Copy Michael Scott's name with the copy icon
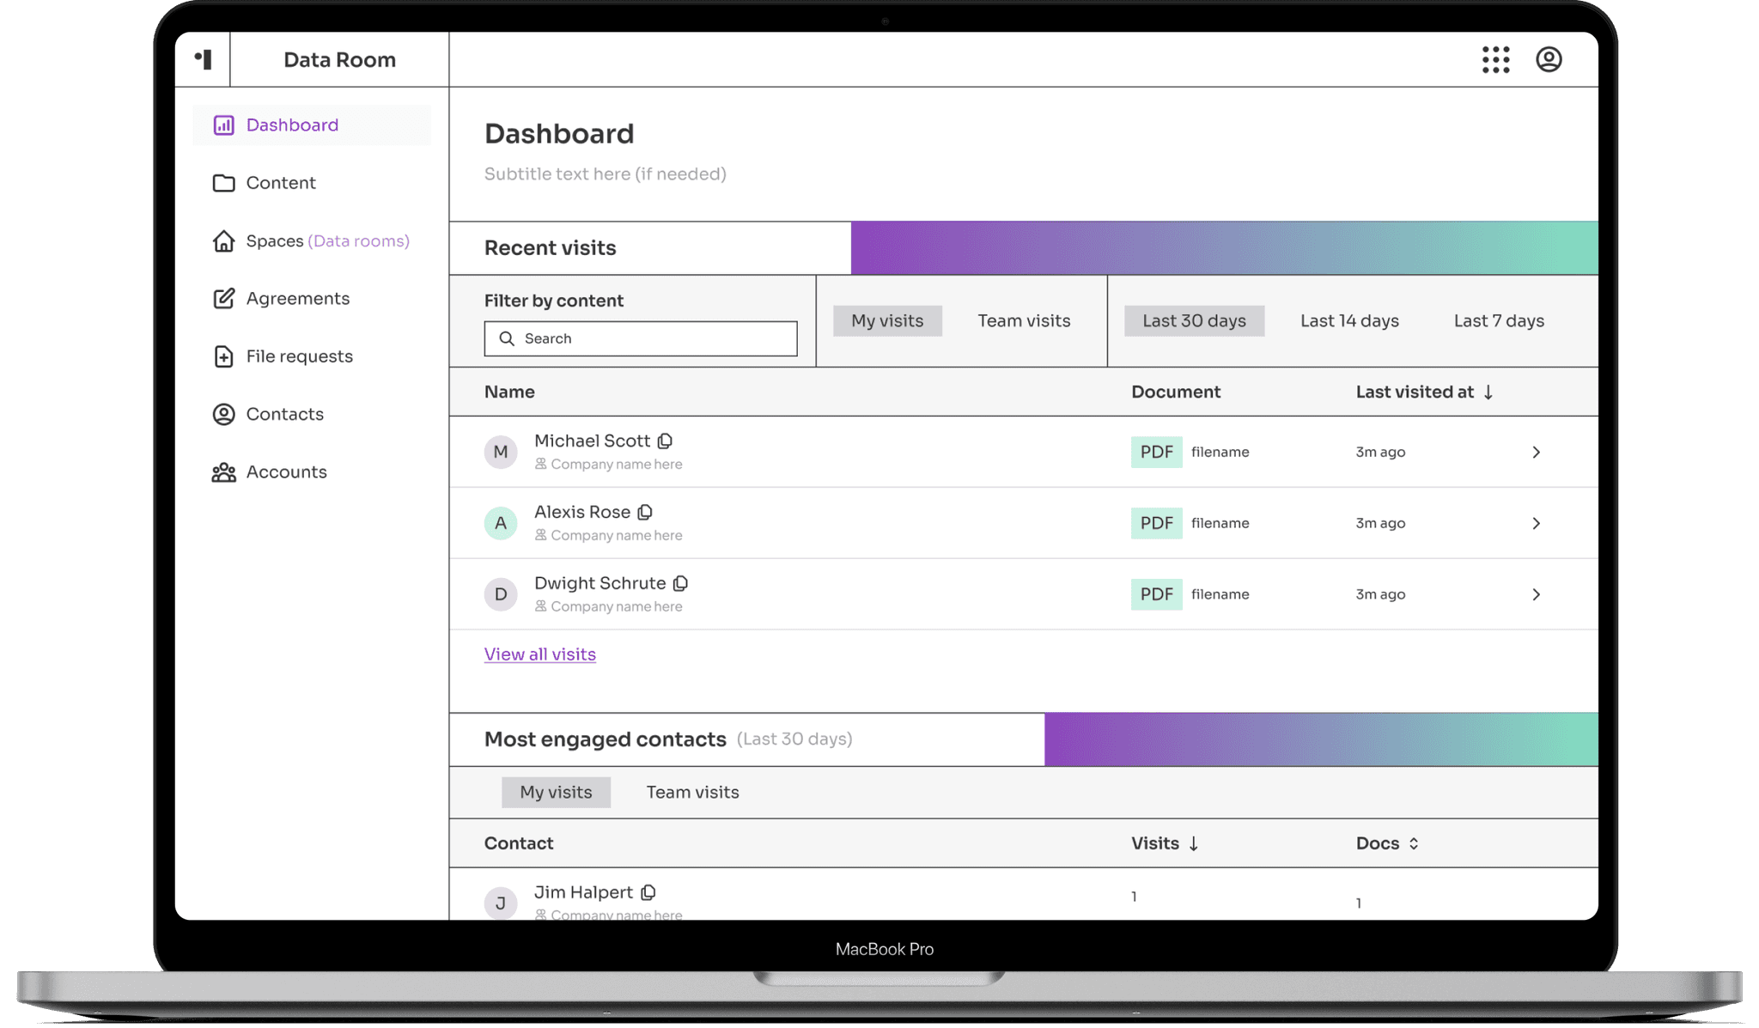Viewport: 1759px width, 1028px height. tap(665, 441)
